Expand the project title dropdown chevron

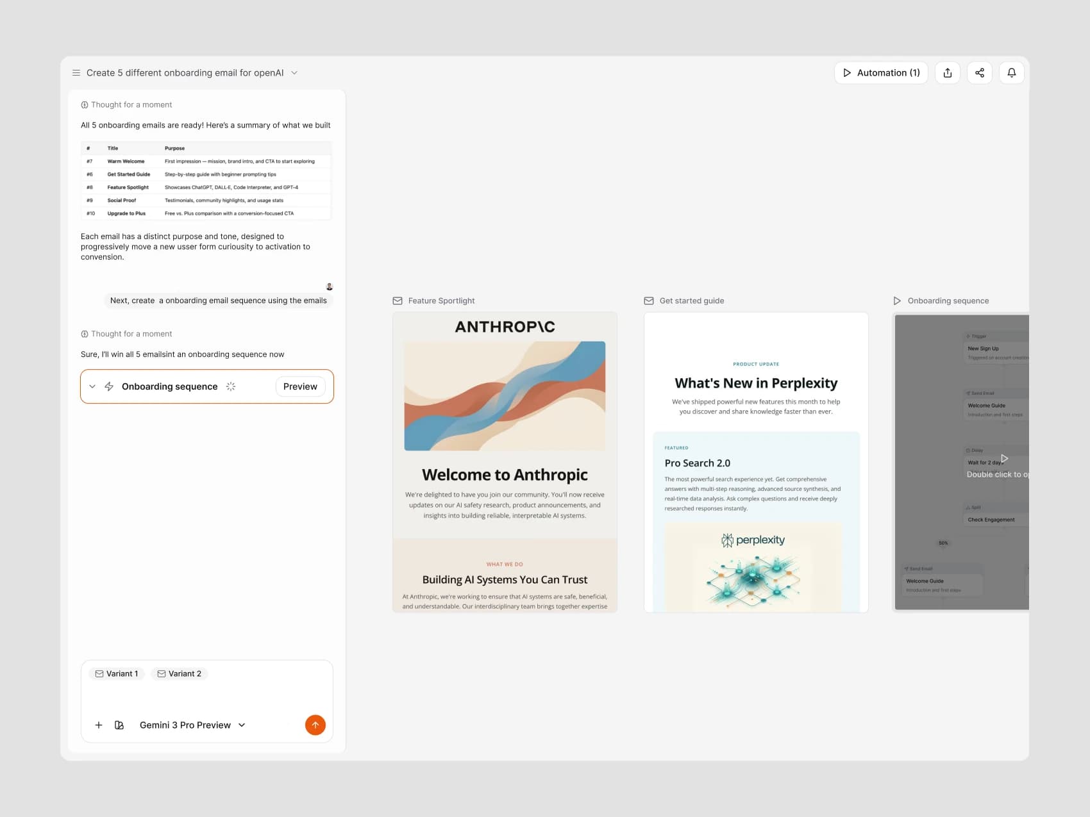point(294,73)
